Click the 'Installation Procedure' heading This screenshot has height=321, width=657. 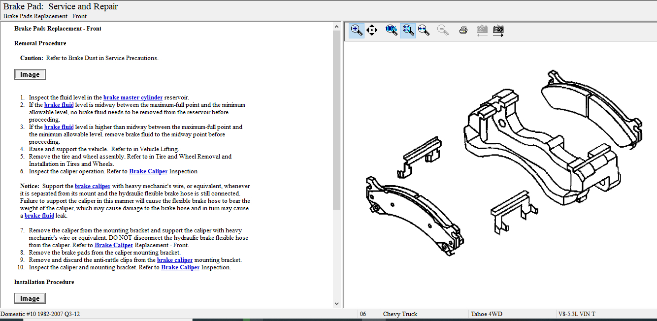point(44,282)
